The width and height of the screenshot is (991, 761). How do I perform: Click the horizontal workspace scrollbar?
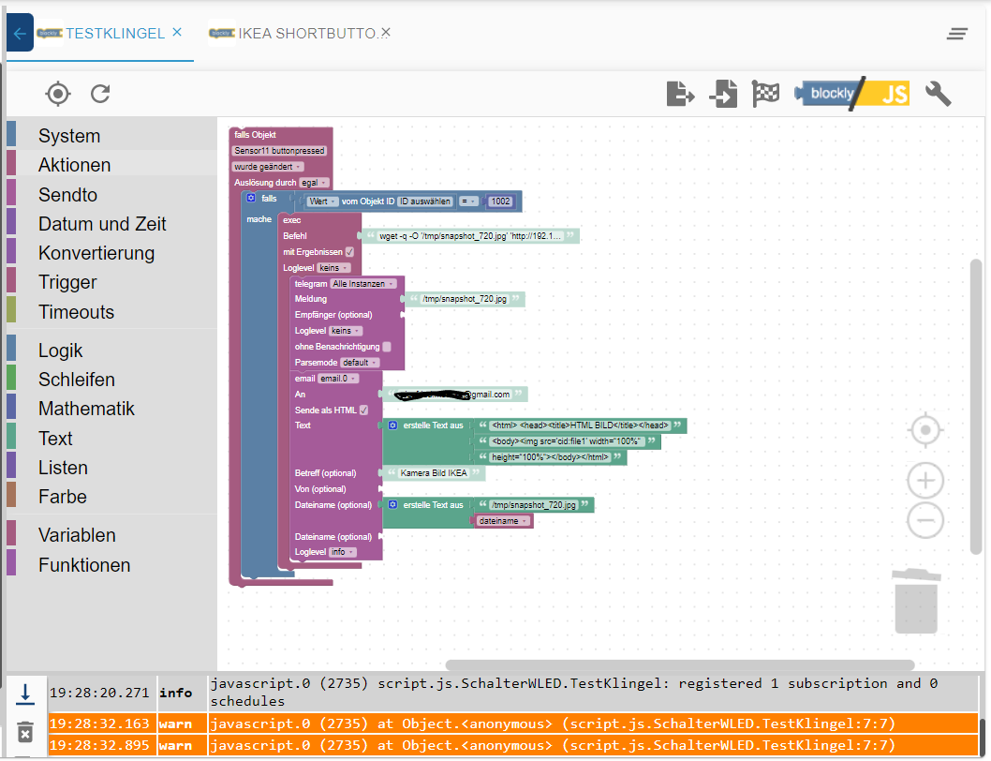pyautogui.click(x=680, y=664)
